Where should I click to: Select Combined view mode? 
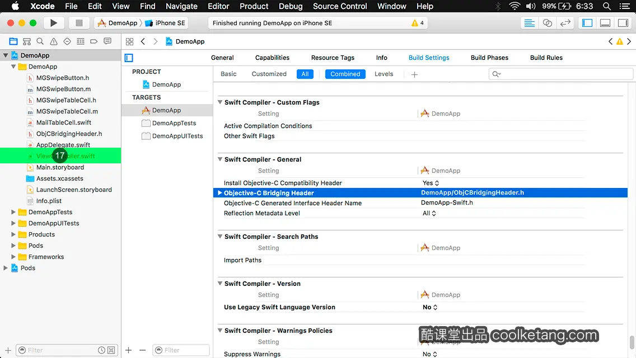[x=345, y=74]
